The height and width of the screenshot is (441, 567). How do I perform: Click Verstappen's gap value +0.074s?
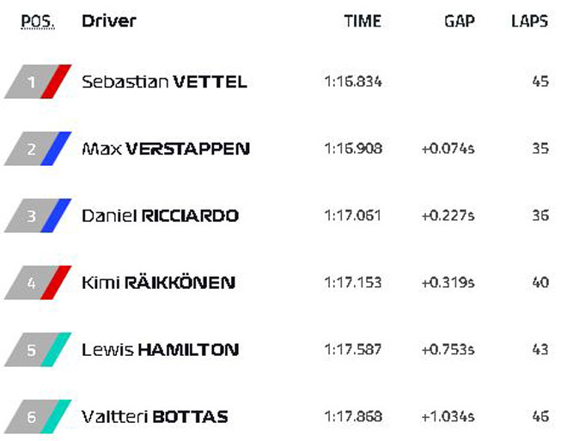pyautogui.click(x=448, y=149)
